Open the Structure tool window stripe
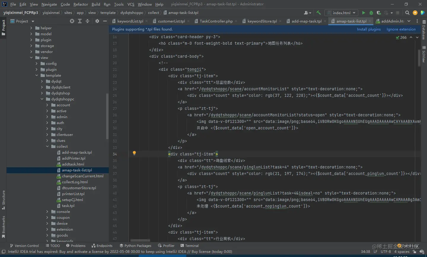The height and width of the screenshot is (257, 427). tap(4, 200)
